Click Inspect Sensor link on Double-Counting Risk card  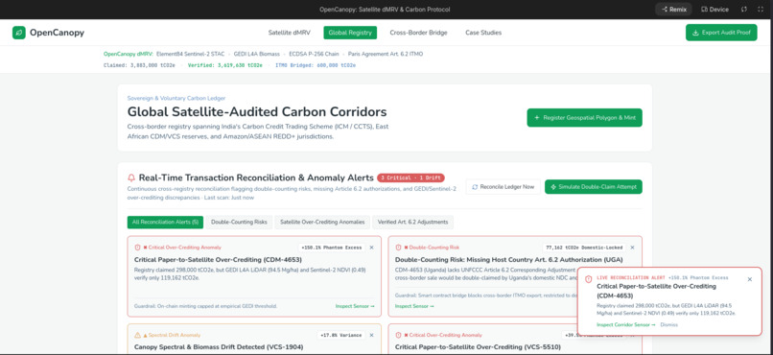pyautogui.click(x=414, y=306)
